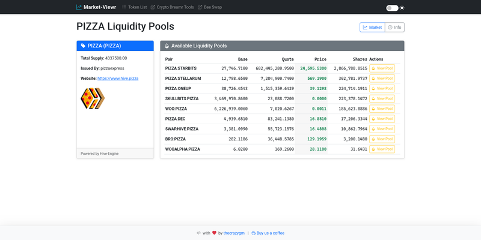View Pool for PIZZA:STARBITS

tap(382, 68)
